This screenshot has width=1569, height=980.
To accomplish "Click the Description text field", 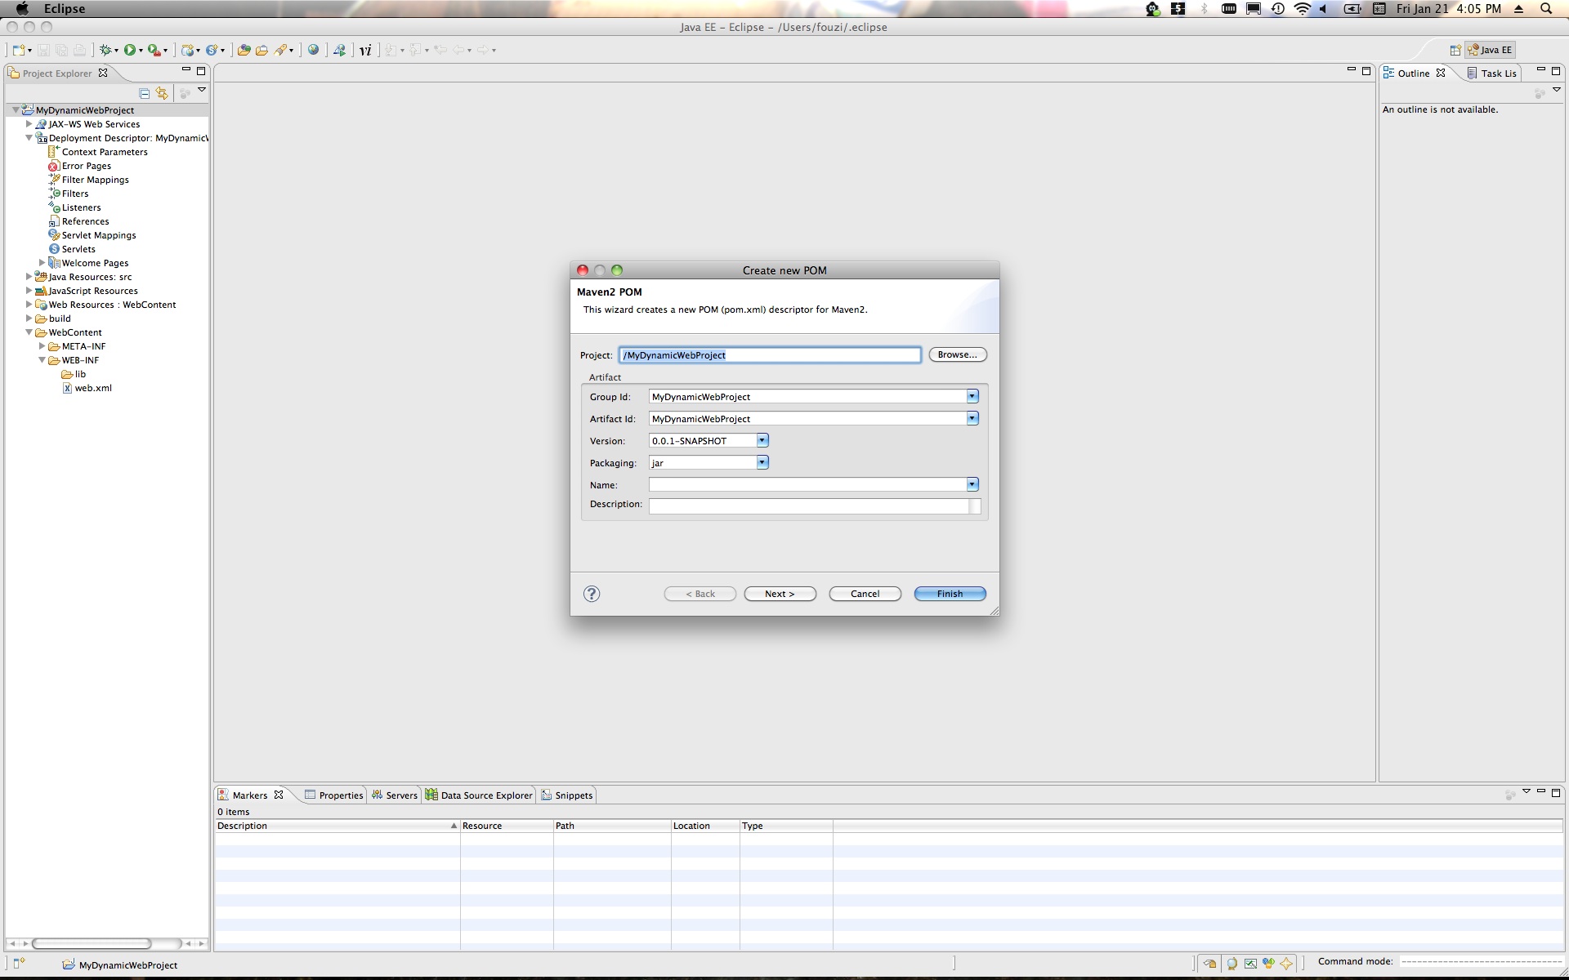I will pos(815,506).
